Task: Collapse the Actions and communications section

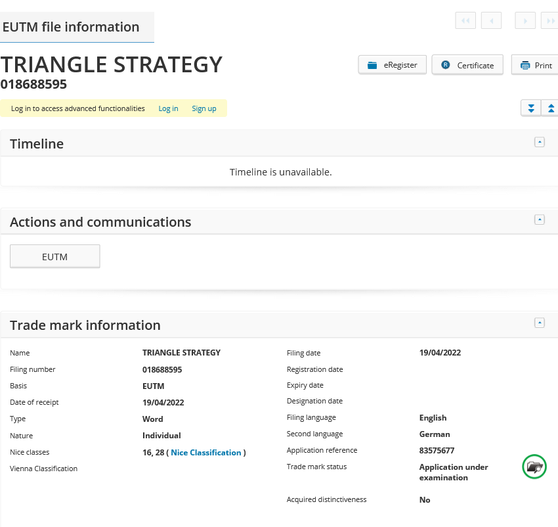Action: (x=540, y=219)
